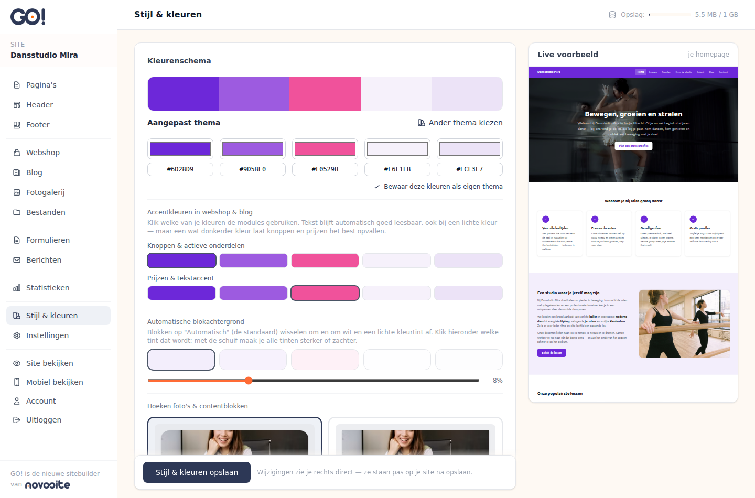Viewport: 755px width, 498px height.
Task: Click the Account person icon
Action: click(17, 401)
